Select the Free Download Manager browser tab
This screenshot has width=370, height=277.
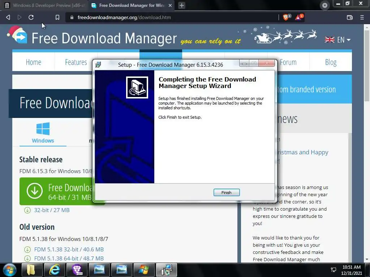131,5
